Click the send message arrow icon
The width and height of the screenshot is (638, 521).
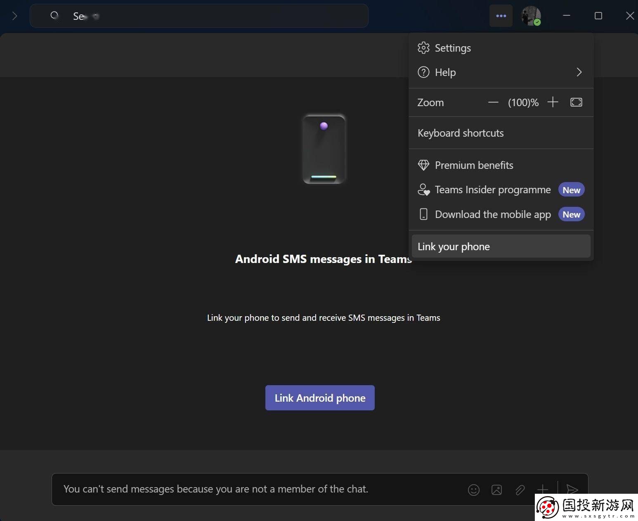point(572,490)
